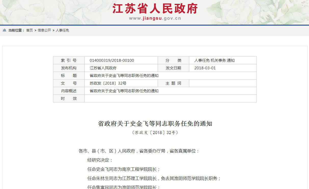Image resolution: width=309 pixels, height=189 pixels.
Task: Select the date 2018-03-01
Action: pos(205,68)
